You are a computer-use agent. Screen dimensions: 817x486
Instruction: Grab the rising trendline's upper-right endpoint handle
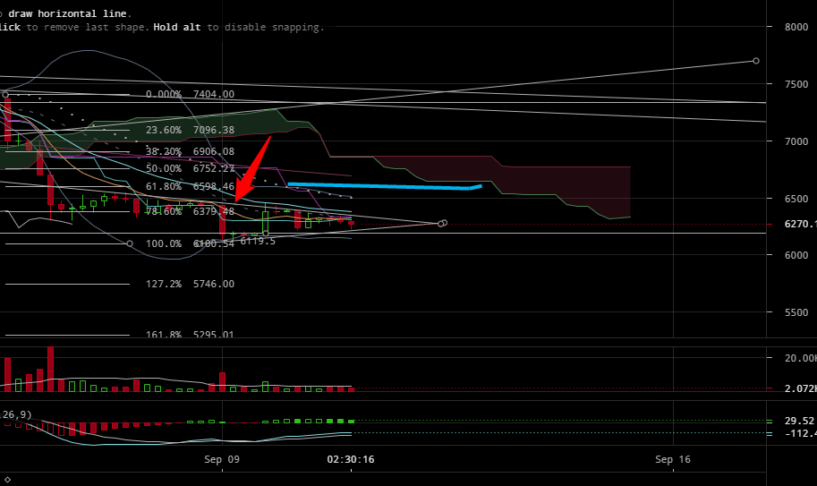[x=756, y=61]
